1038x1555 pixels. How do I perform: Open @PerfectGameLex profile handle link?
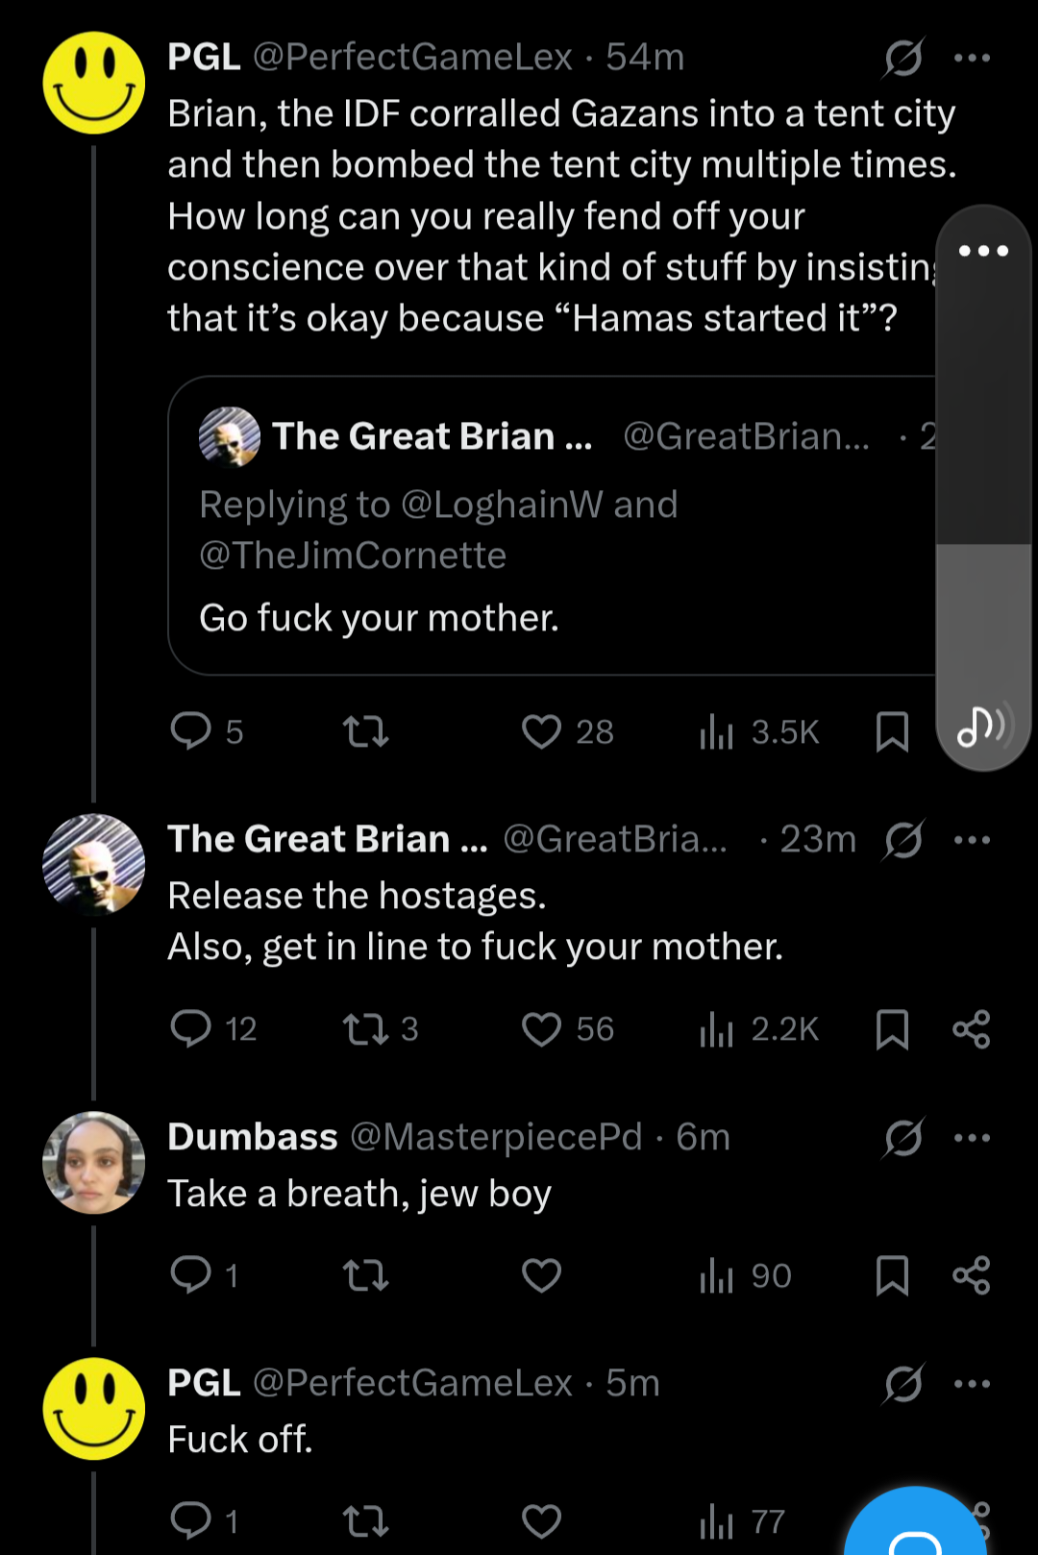coord(413,58)
